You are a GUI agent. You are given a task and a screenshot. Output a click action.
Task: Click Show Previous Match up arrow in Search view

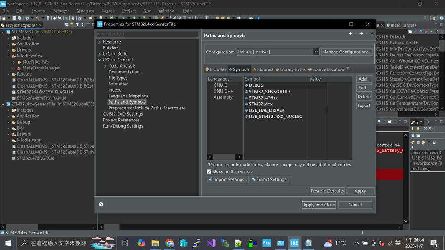(418, 129)
